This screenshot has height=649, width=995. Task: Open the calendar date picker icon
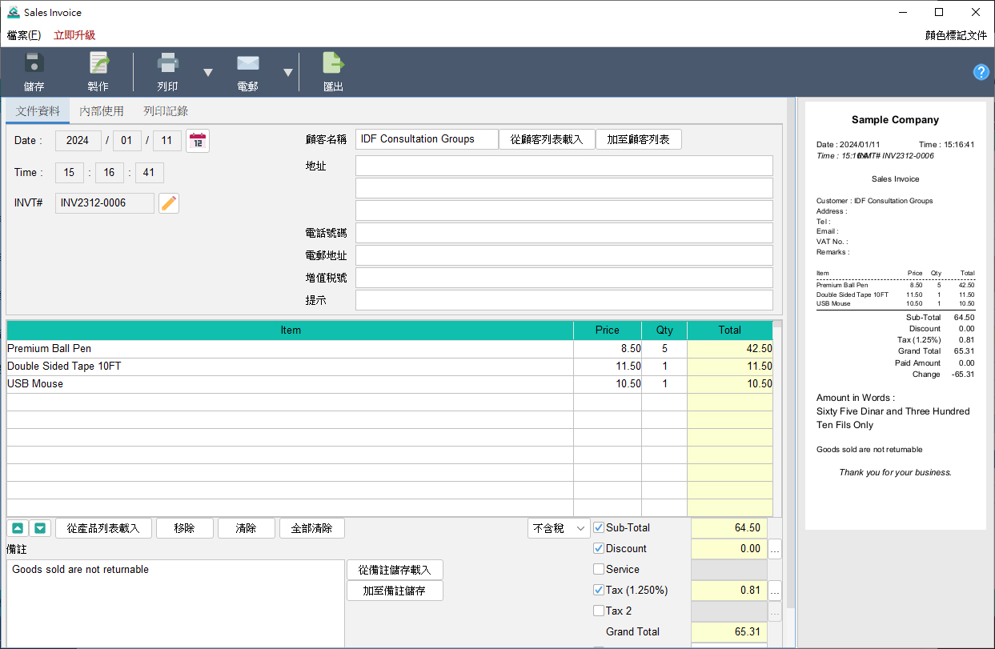pos(198,141)
